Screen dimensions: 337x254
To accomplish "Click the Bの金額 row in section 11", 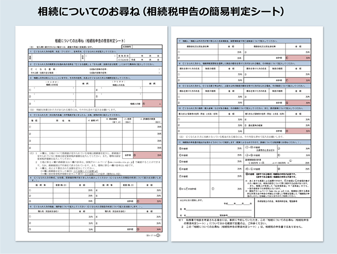I will pos(210,148).
